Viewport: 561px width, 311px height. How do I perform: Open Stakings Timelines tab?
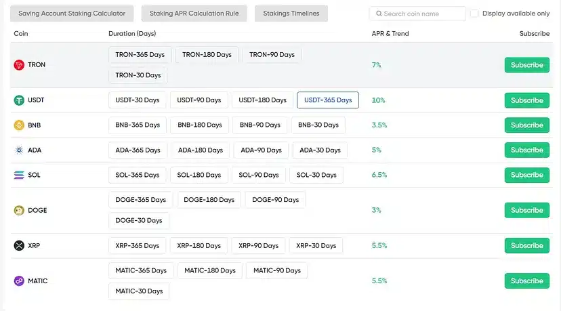(x=291, y=14)
